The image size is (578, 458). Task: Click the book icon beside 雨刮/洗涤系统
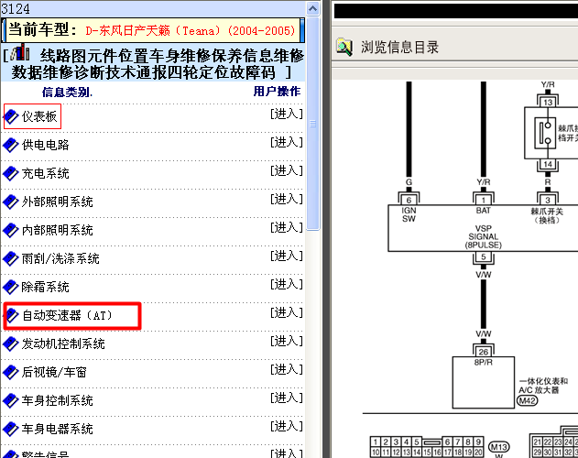11,258
